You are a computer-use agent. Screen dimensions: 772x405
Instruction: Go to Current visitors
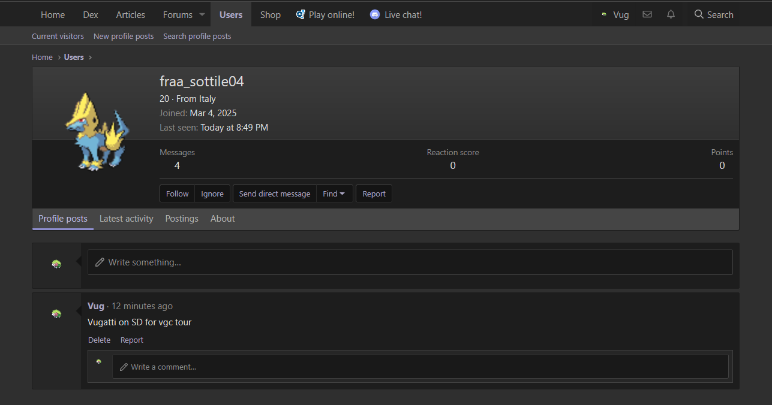tap(58, 36)
